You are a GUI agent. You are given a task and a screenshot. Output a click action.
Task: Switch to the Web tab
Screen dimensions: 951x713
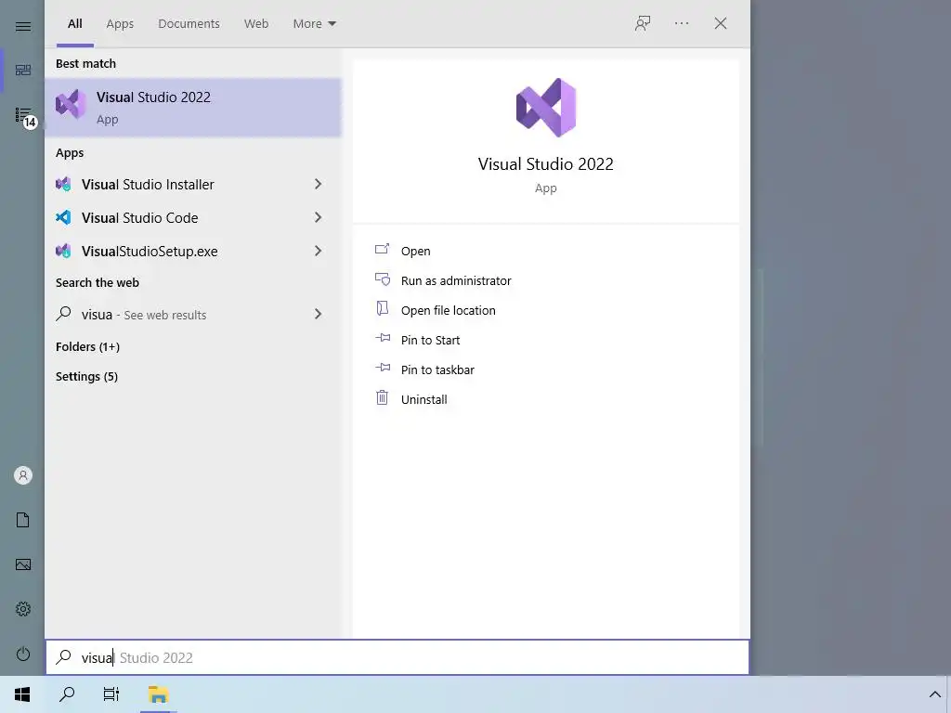click(x=256, y=23)
